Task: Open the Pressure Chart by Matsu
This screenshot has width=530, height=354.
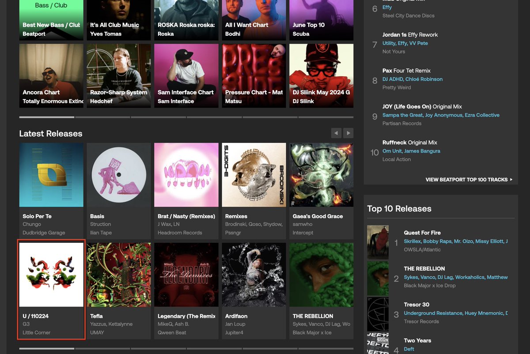Action: coord(254,75)
